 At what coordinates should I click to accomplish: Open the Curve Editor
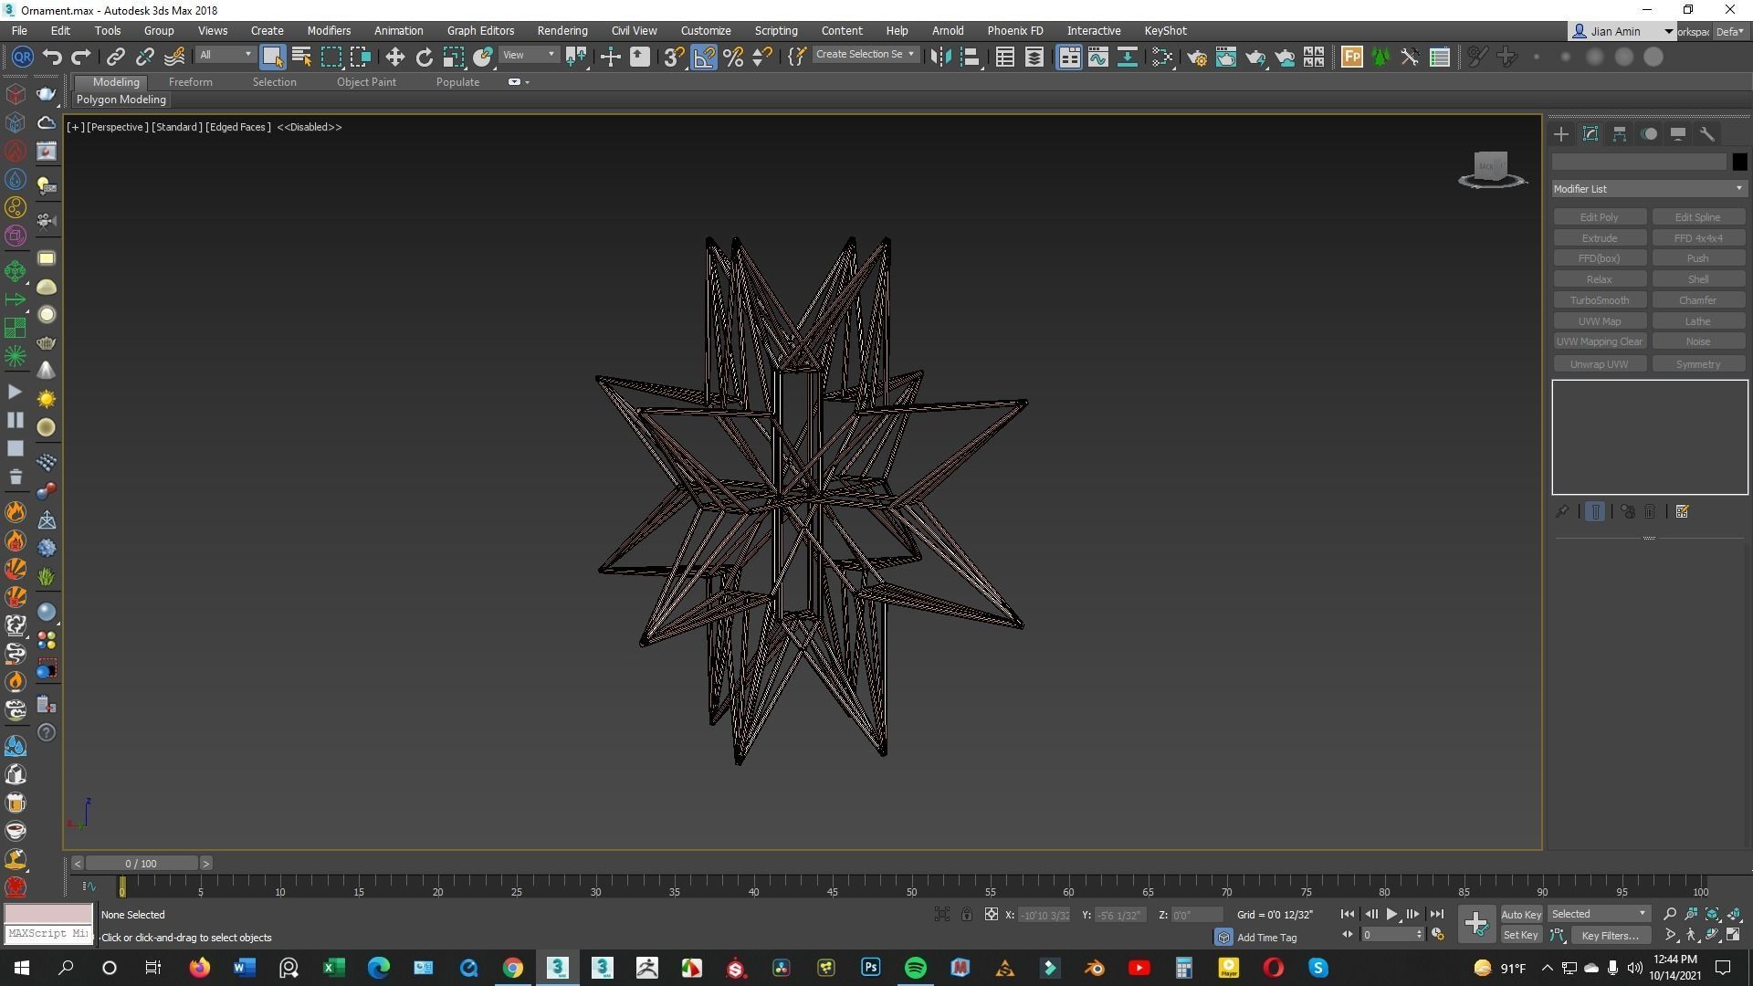(x=1097, y=57)
